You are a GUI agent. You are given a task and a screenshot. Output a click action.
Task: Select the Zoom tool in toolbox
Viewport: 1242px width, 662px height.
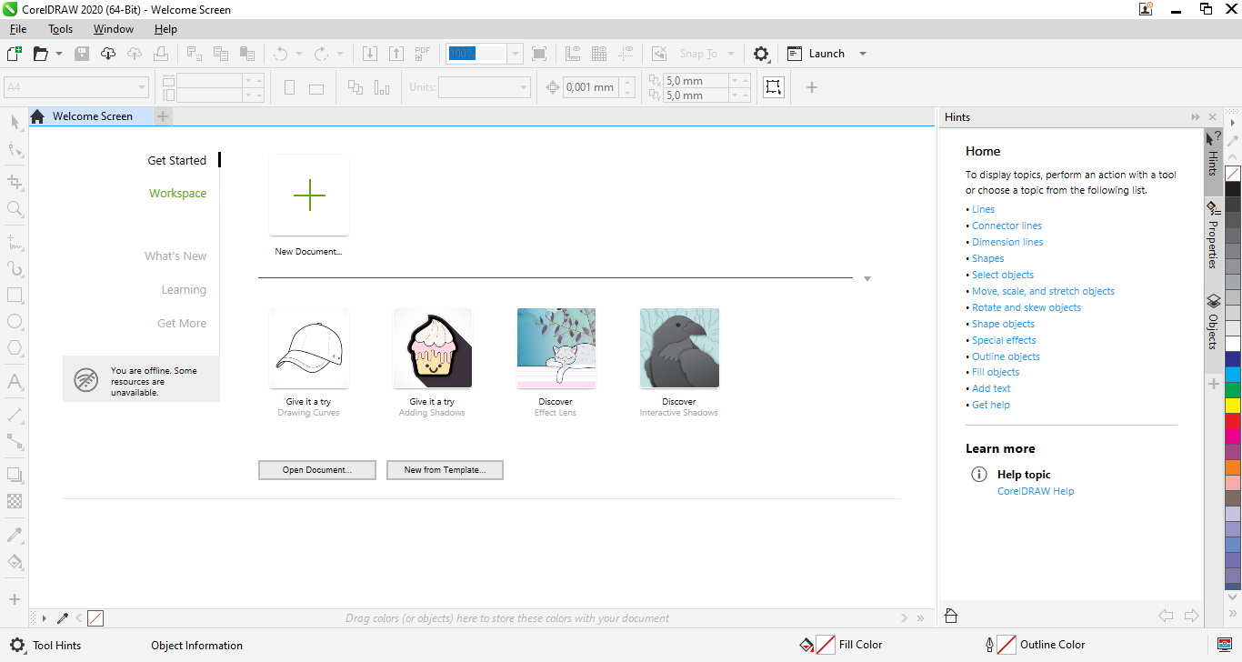[x=15, y=208]
